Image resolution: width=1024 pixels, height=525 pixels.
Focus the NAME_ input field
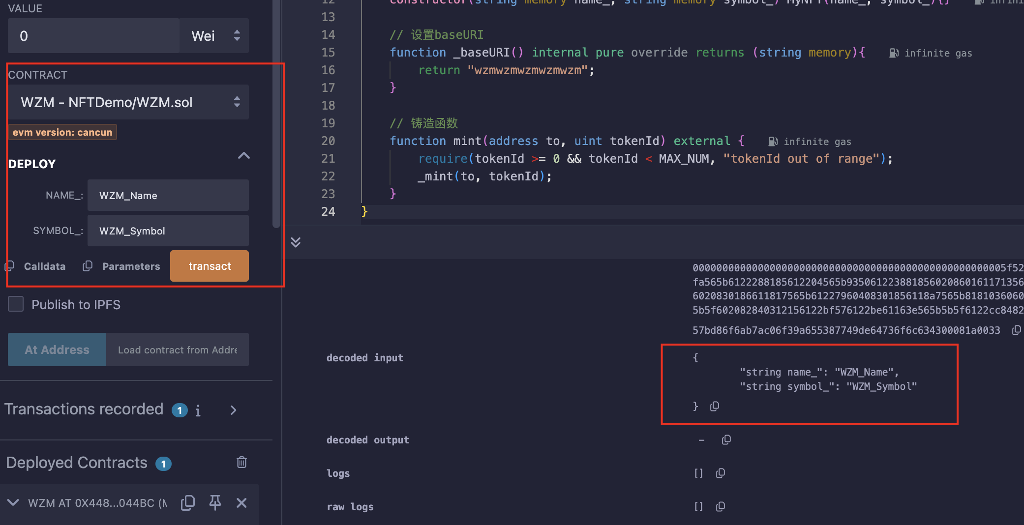click(168, 195)
